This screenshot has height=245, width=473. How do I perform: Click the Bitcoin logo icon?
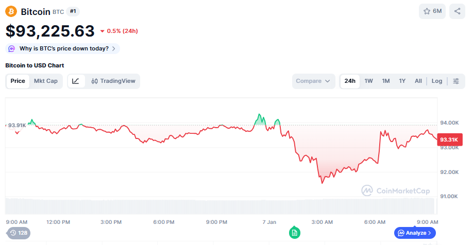pyautogui.click(x=11, y=11)
